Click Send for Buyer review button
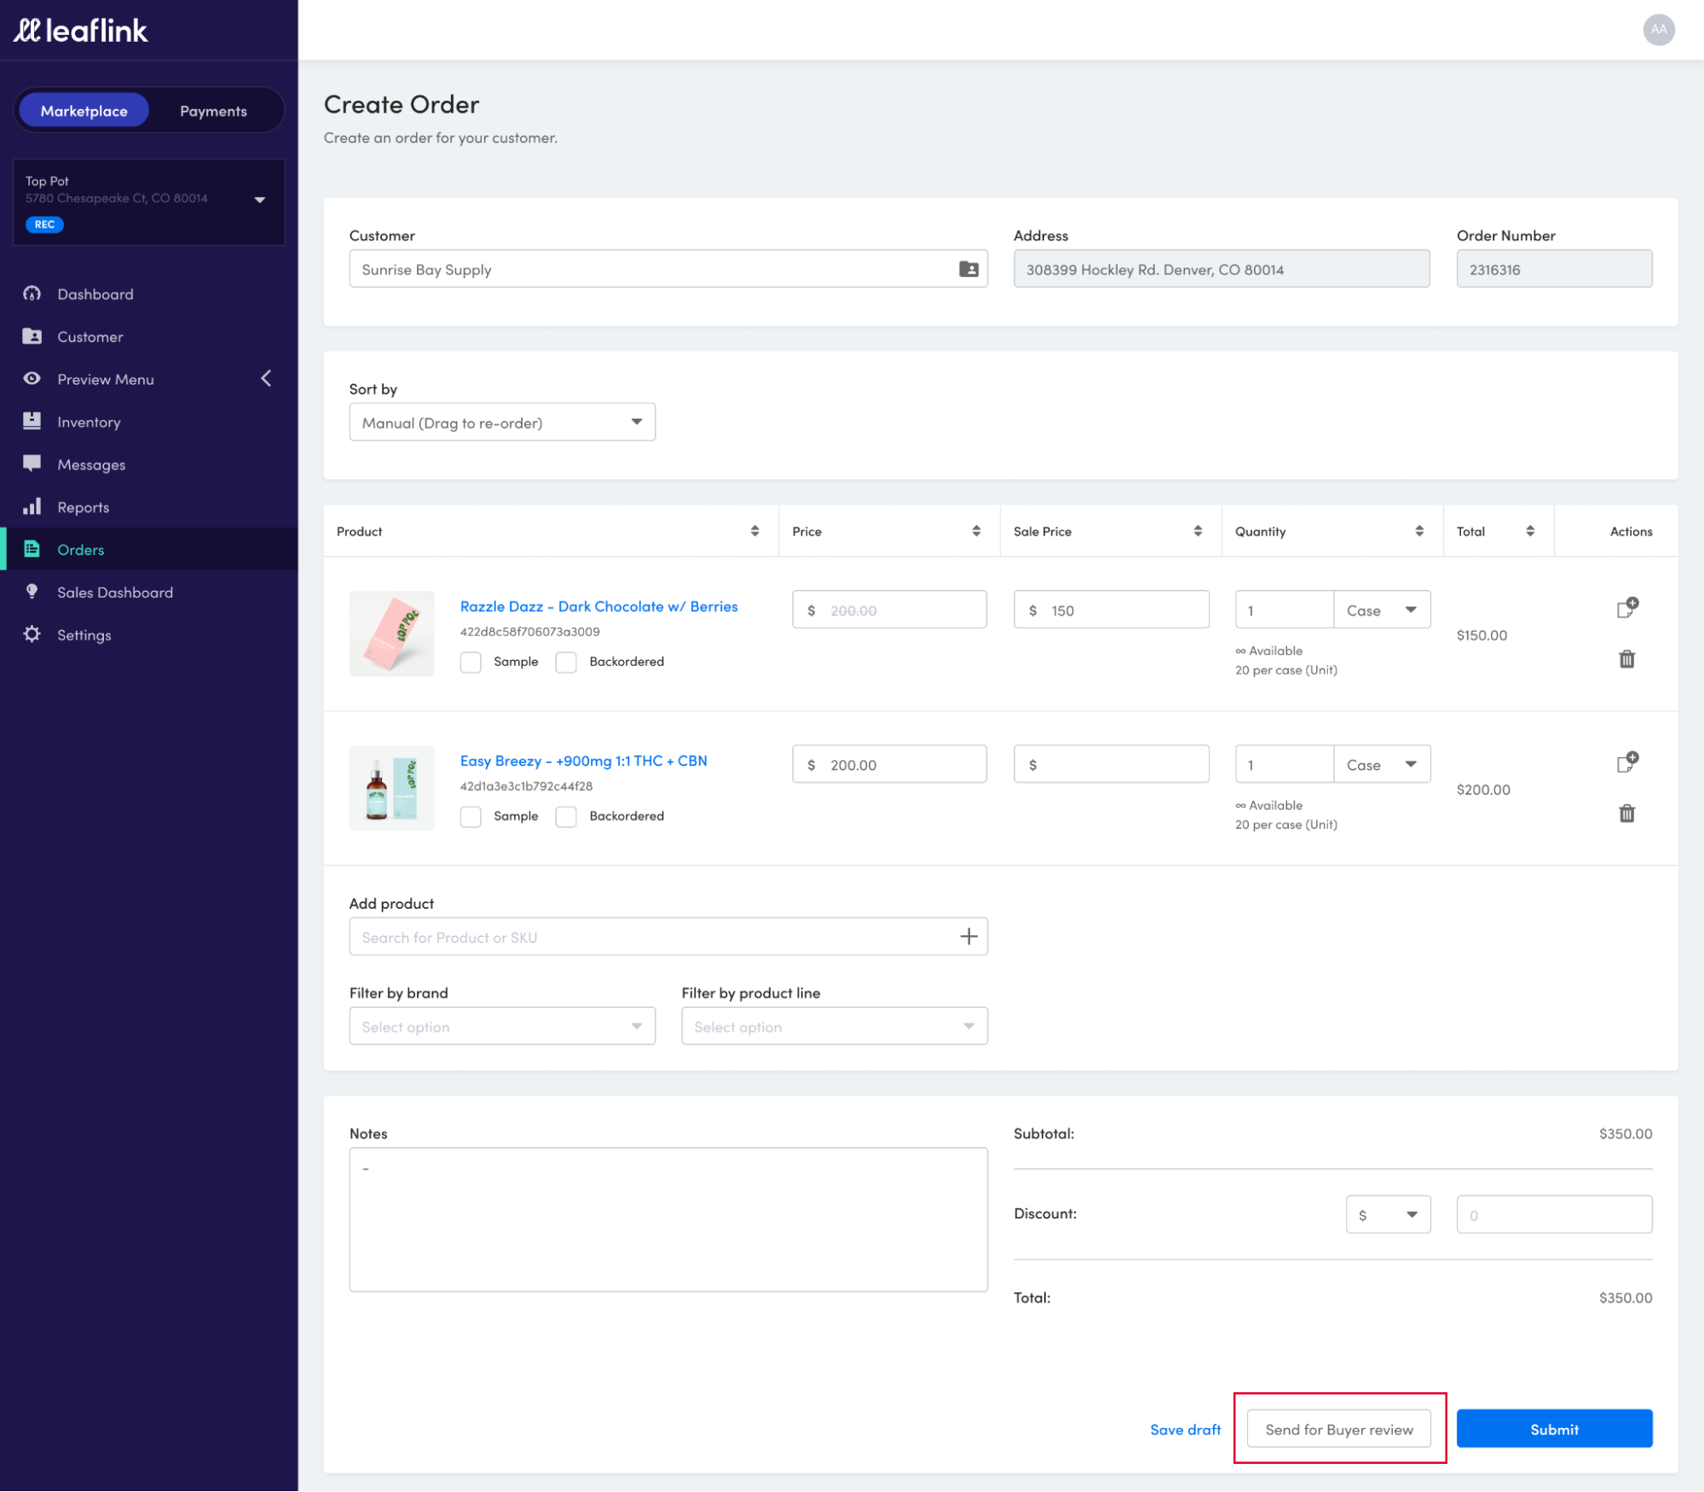Viewport: 1704px width, 1492px height. [1338, 1430]
